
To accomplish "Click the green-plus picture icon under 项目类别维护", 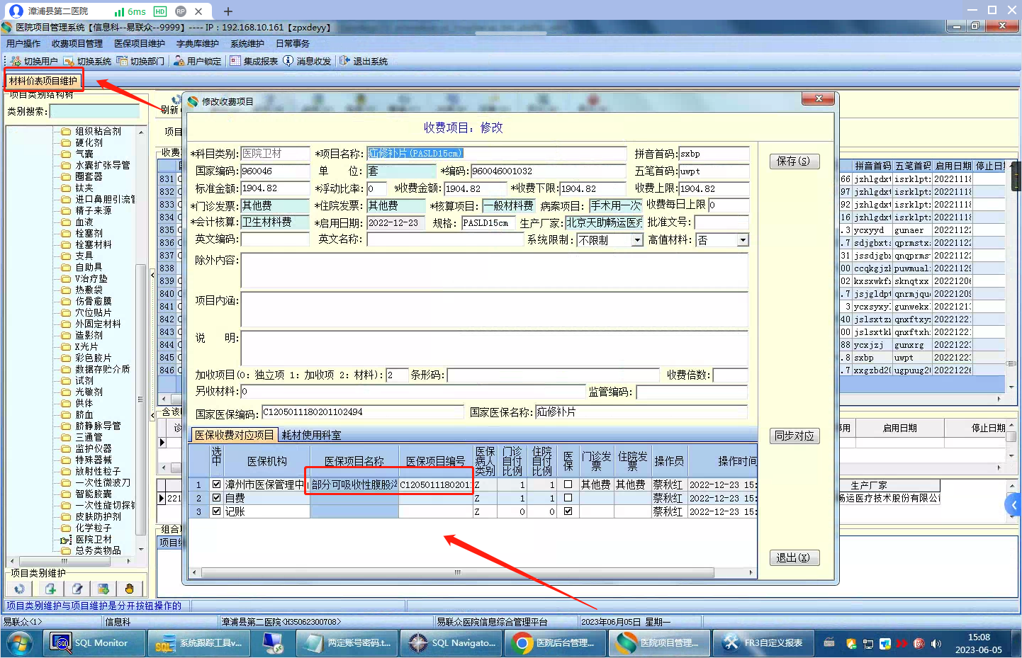I will [x=103, y=589].
